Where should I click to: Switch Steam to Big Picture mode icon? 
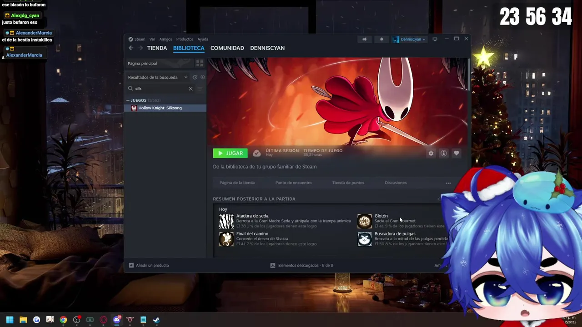[435, 39]
